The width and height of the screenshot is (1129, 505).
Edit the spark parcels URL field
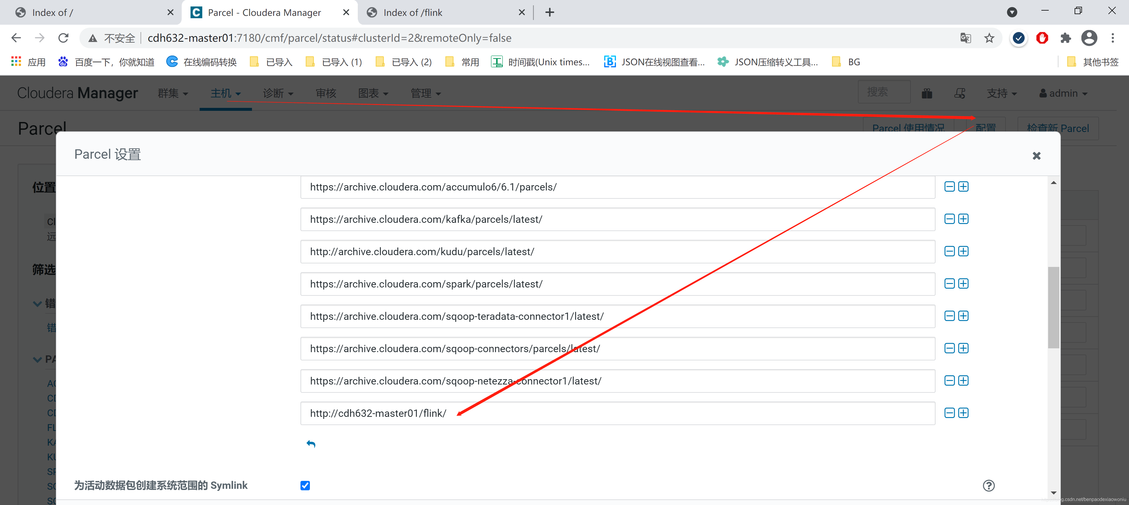click(617, 284)
